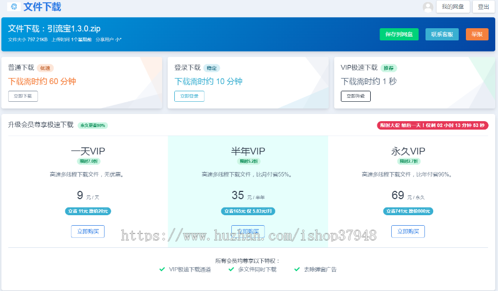Click the 一天VIP plan title
This screenshot has width=498, height=291.
click(88, 151)
